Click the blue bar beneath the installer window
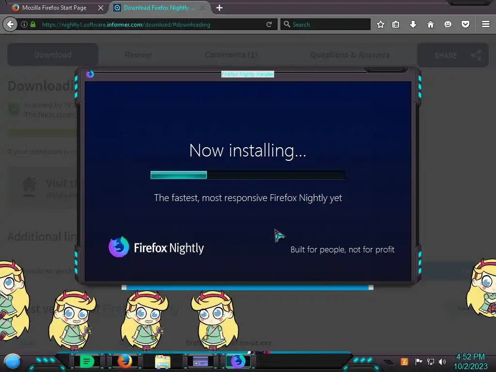Viewport: 496px width, 372px height. [x=248, y=287]
